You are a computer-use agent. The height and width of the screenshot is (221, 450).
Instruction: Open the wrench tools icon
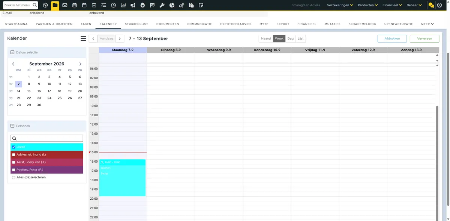pyautogui.click(x=162, y=5)
